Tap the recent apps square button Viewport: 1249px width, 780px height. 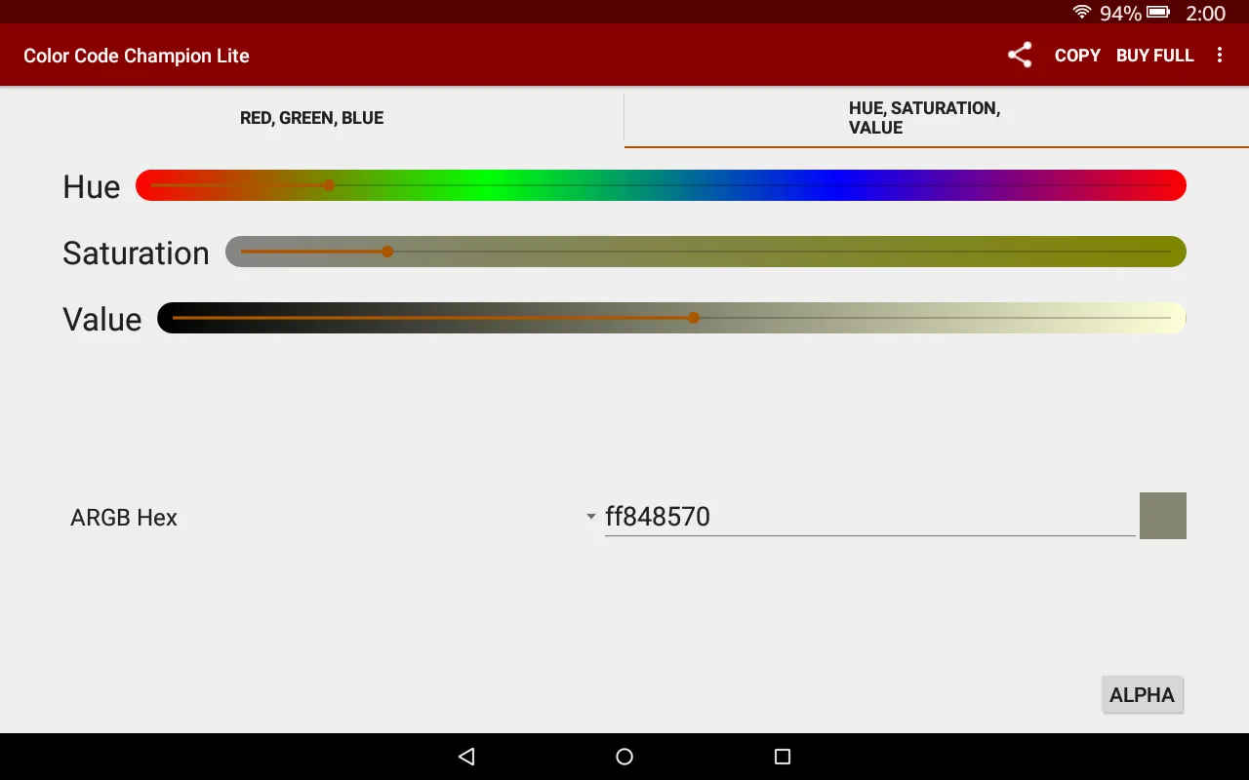pos(782,757)
